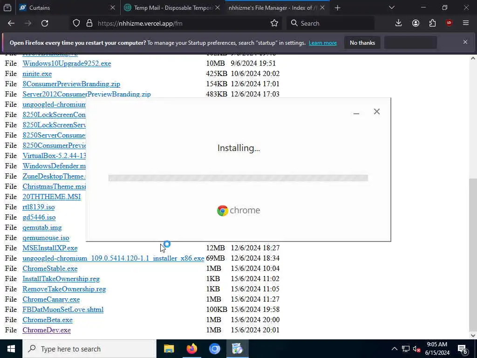Click the No thanks button

[362, 42]
